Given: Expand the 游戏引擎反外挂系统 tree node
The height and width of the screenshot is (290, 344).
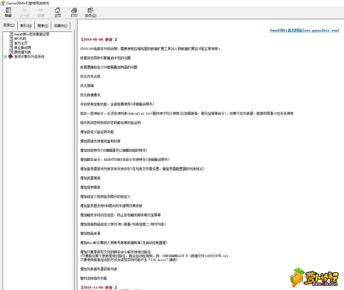Looking at the screenshot, I should click(5, 57).
